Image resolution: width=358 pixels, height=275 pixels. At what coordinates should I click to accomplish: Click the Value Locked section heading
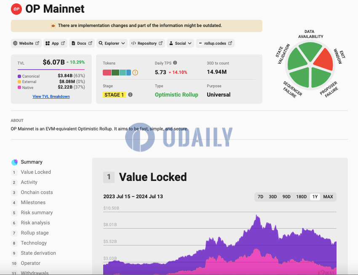coord(153,177)
